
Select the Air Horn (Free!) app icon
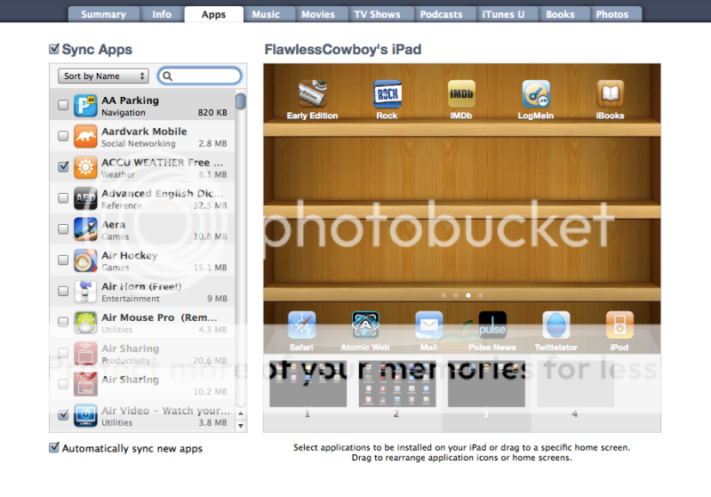pyautogui.click(x=85, y=291)
